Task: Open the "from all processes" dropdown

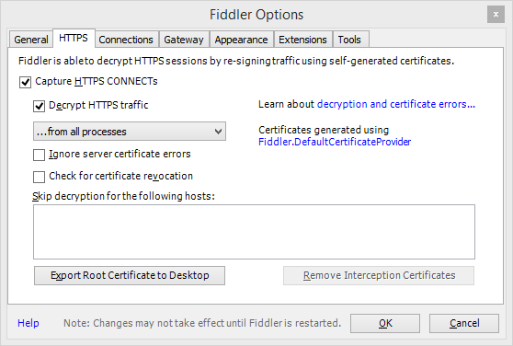Action: click(x=130, y=132)
